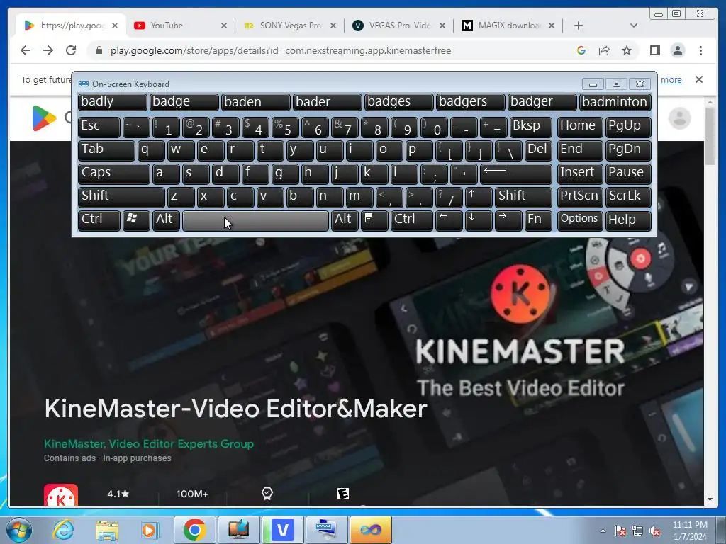Click the share page icon

point(604,50)
